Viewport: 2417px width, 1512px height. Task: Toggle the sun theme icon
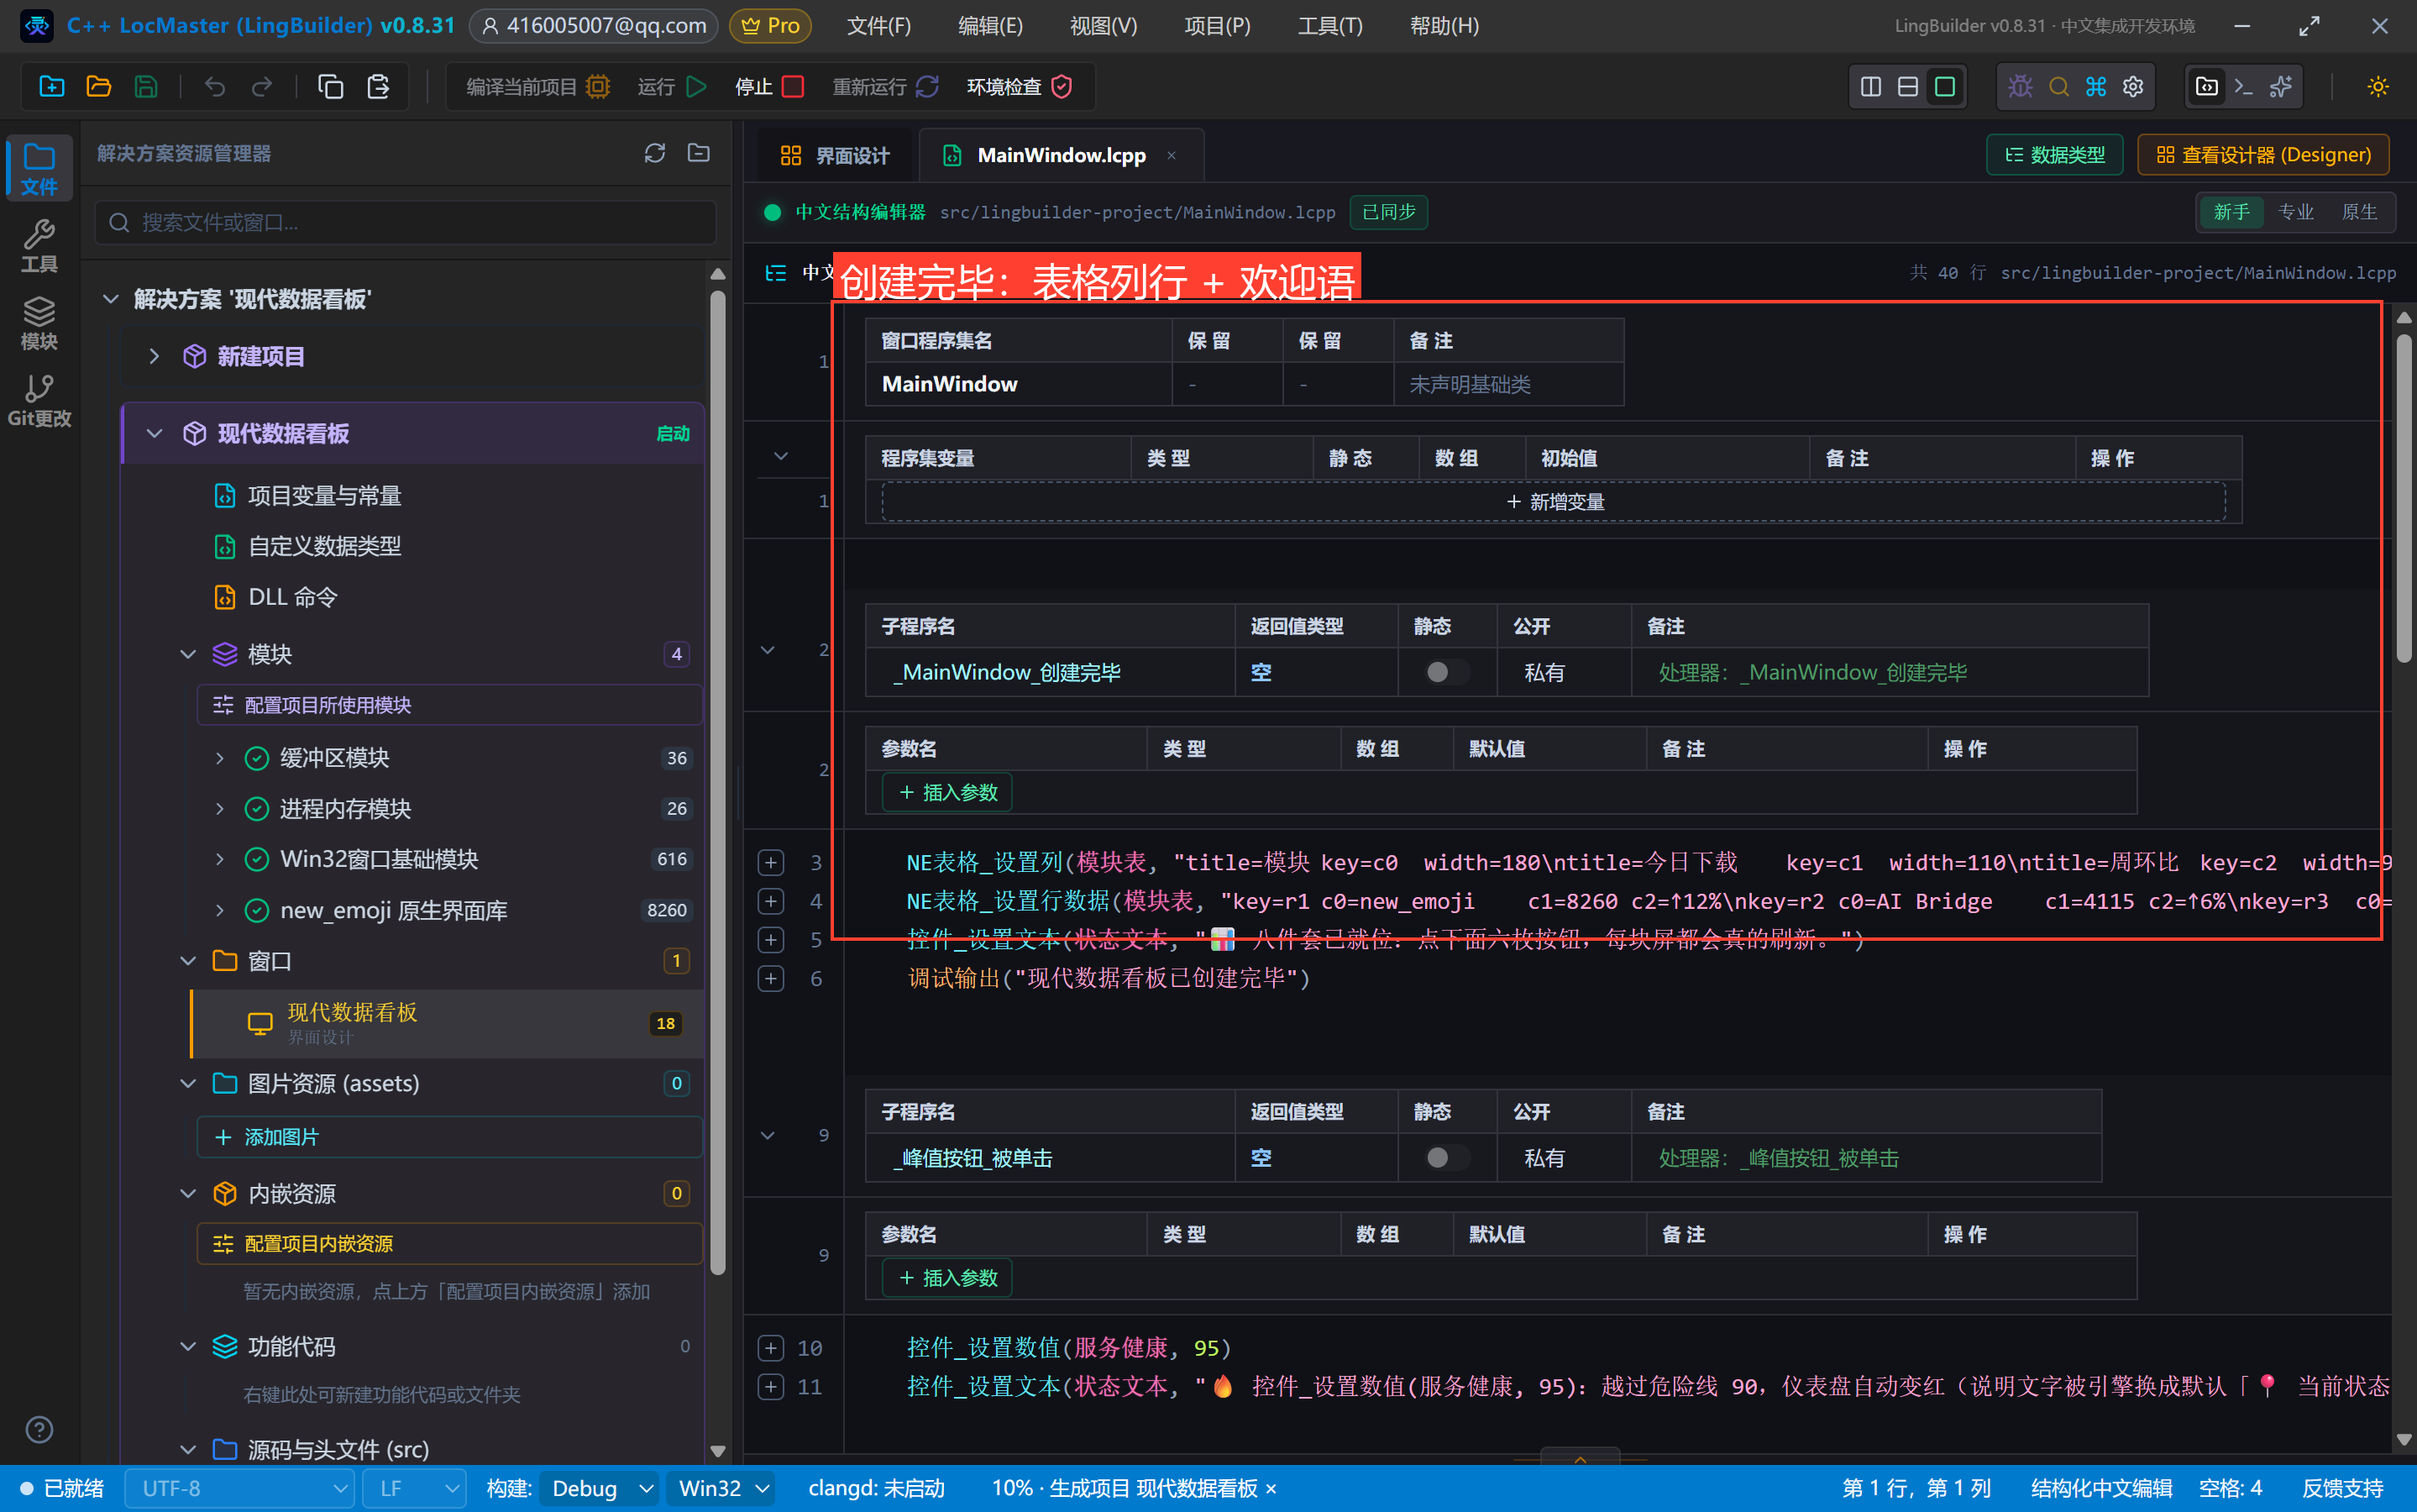click(2378, 87)
